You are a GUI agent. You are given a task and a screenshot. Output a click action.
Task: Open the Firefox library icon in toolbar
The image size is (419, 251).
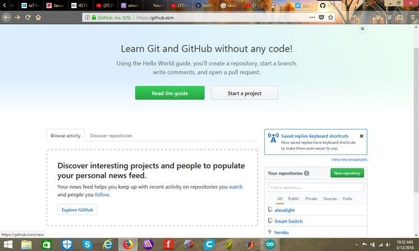pyautogui.click(x=379, y=17)
